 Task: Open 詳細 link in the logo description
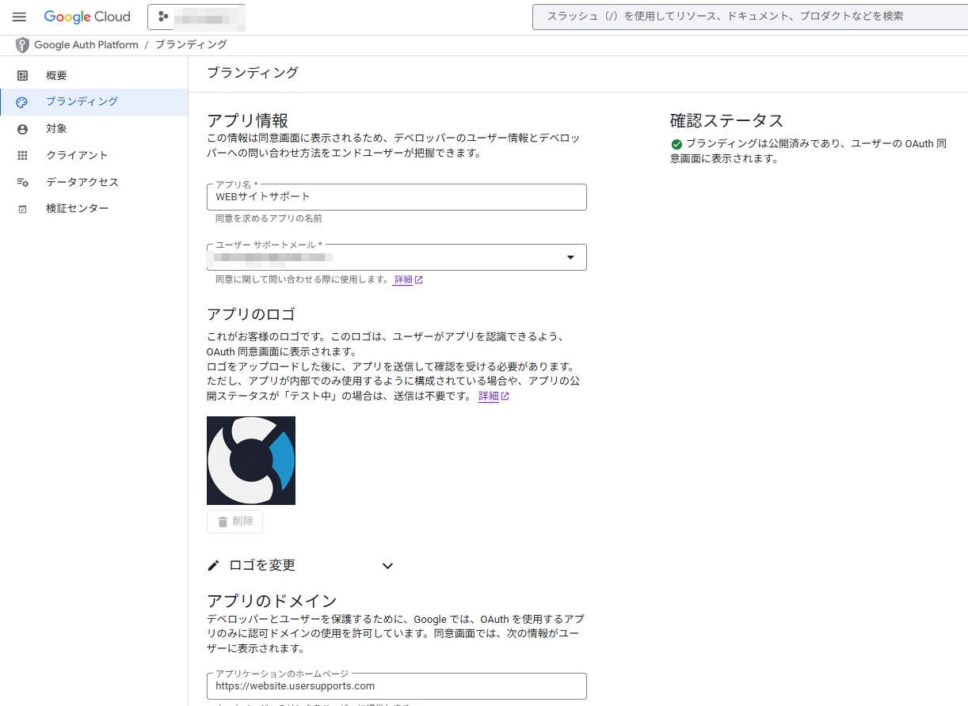click(494, 397)
